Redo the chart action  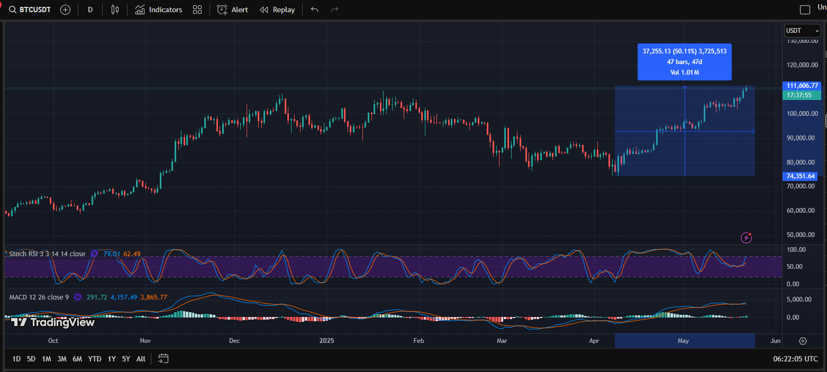334,10
